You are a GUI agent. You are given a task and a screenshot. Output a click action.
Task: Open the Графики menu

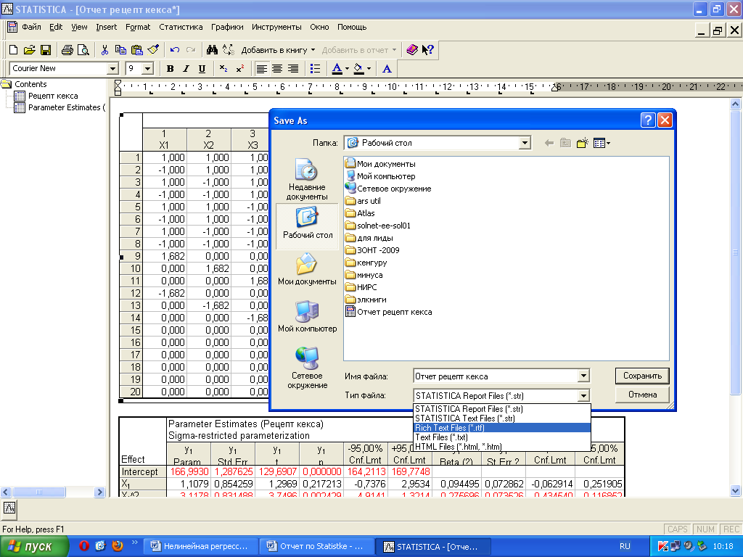pyautogui.click(x=227, y=27)
